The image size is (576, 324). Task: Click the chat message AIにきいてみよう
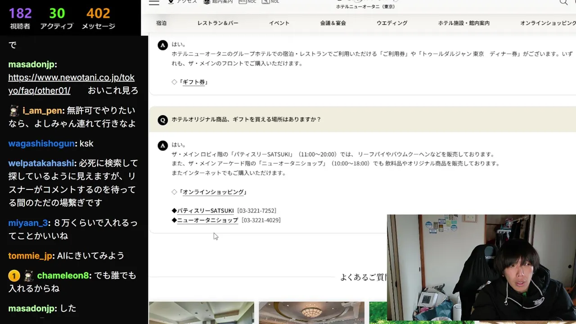click(90, 256)
